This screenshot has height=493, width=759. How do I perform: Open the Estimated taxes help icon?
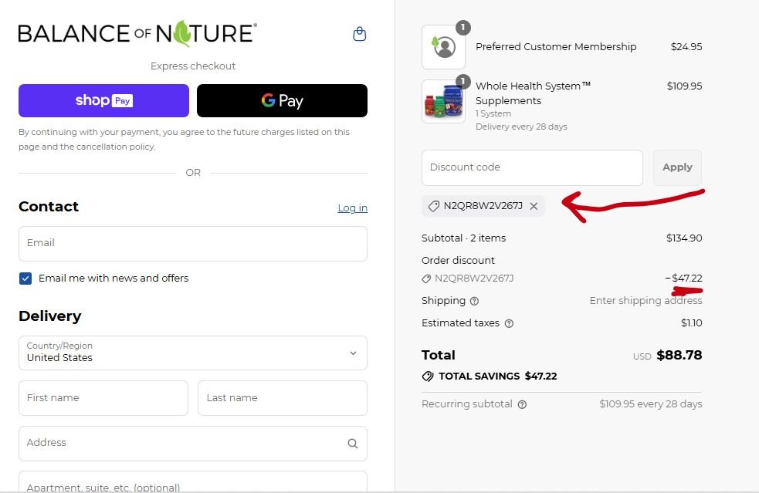(509, 323)
